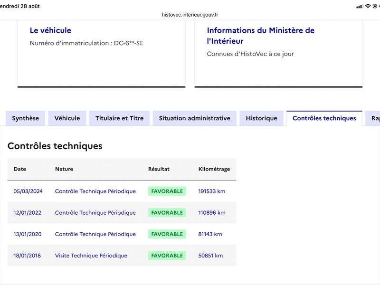Click Visite Technique Périodique in the 18/01/2018 row
The width and height of the screenshot is (380, 285).
point(91,256)
